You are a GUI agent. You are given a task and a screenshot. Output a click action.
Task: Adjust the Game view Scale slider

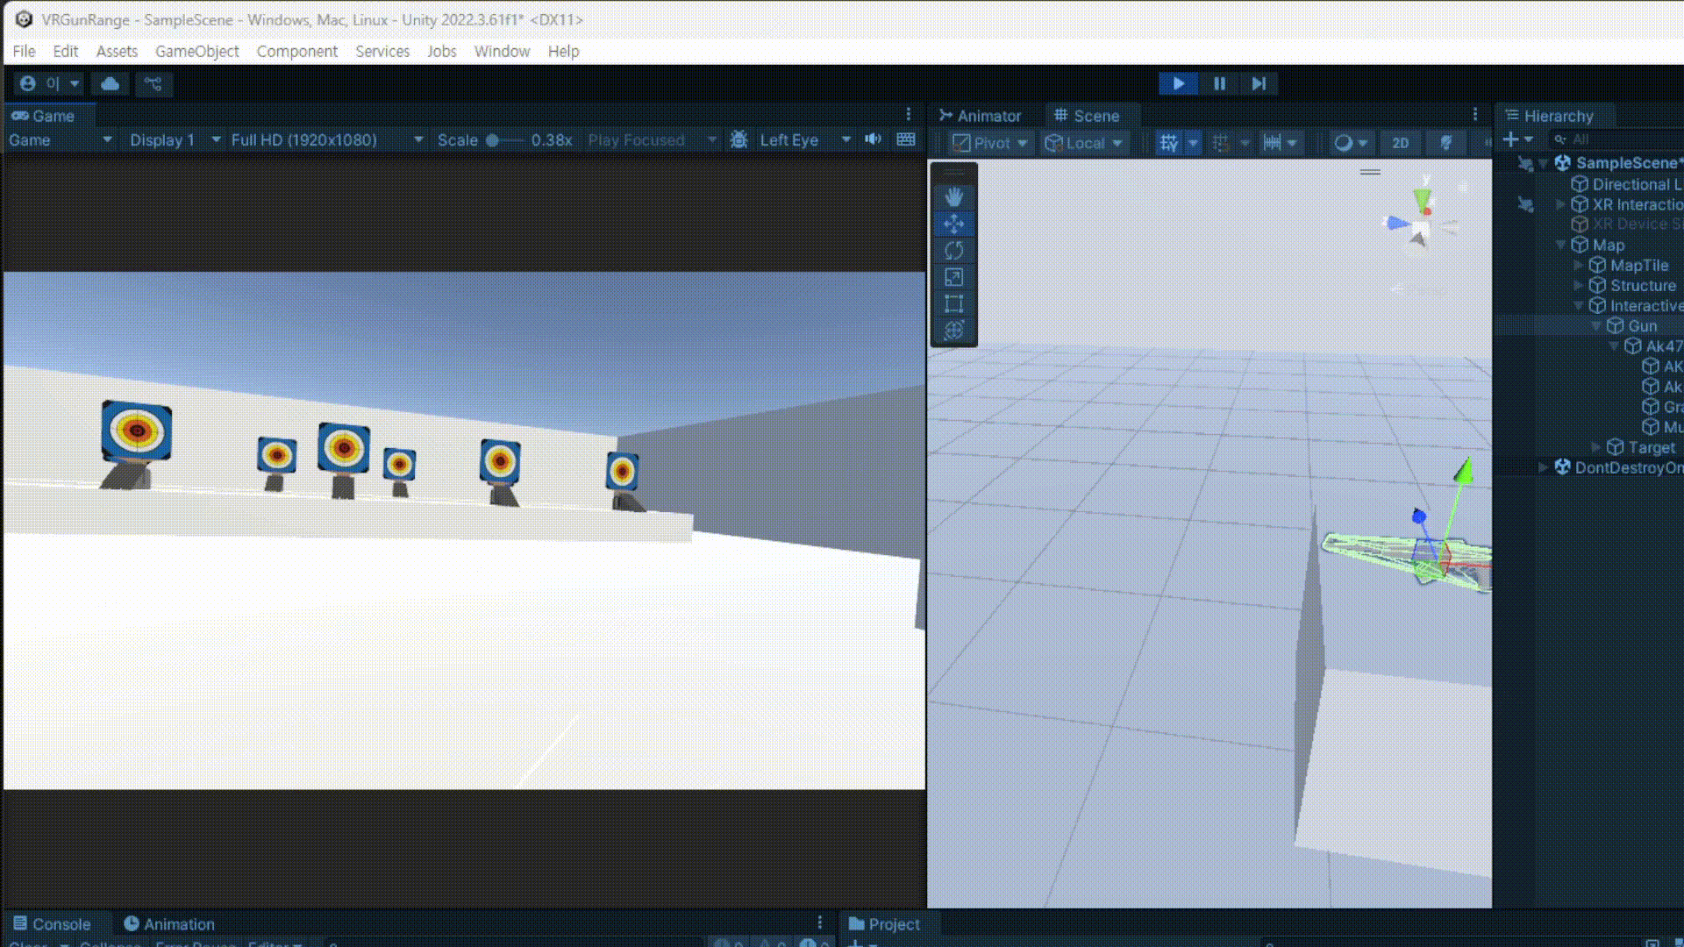(x=493, y=140)
